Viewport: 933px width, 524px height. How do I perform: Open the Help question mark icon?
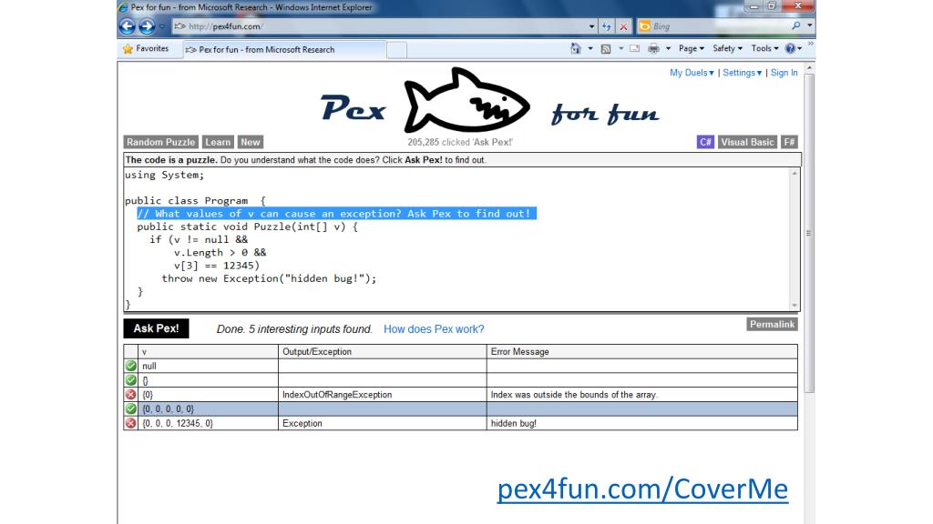click(790, 49)
